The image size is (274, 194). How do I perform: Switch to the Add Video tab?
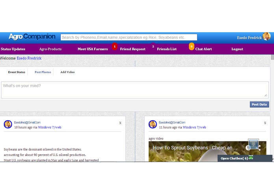coord(67,72)
